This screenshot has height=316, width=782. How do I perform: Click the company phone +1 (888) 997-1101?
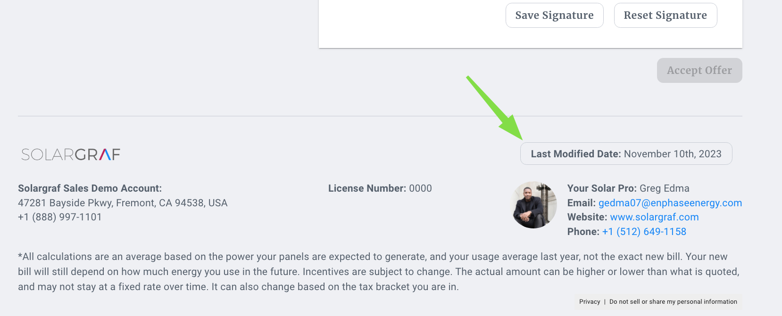coord(60,217)
